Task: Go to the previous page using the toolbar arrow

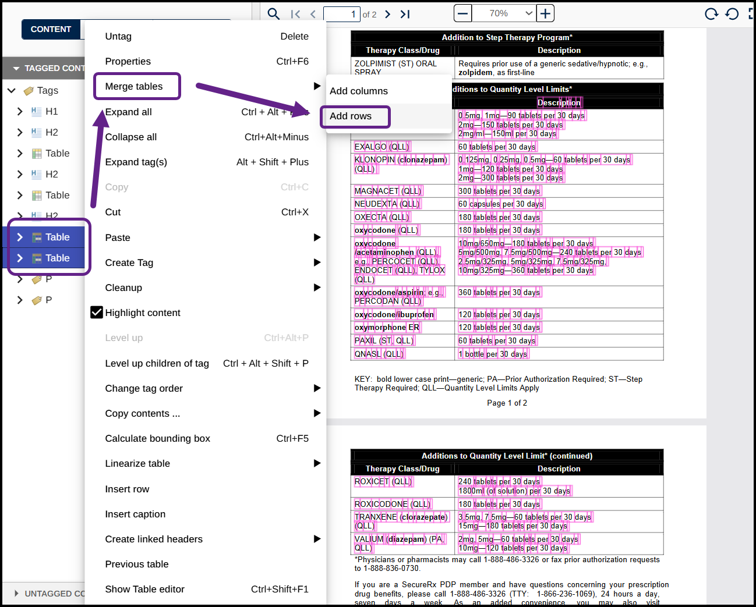Action: [313, 14]
